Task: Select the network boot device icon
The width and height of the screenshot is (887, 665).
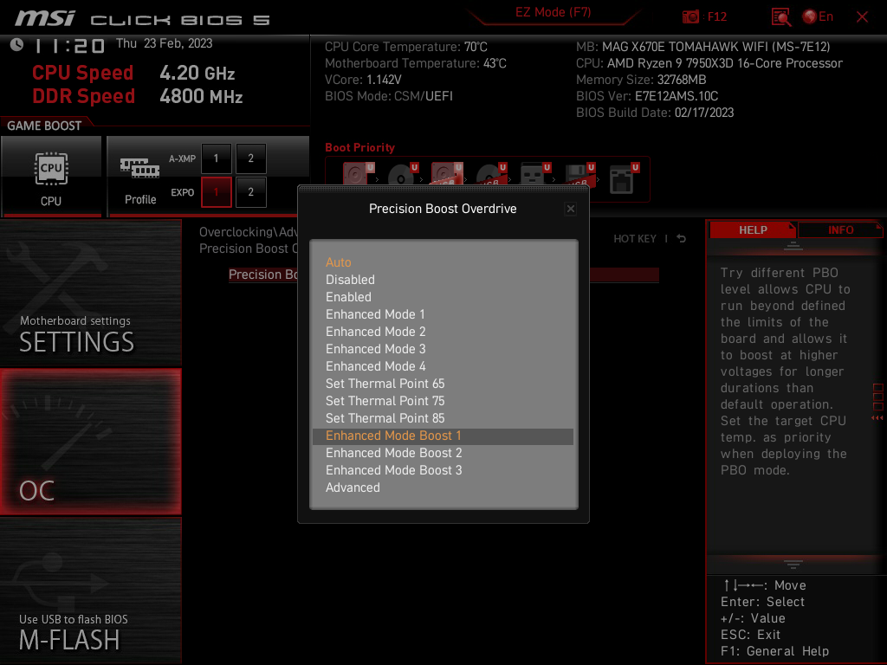Action: [624, 178]
